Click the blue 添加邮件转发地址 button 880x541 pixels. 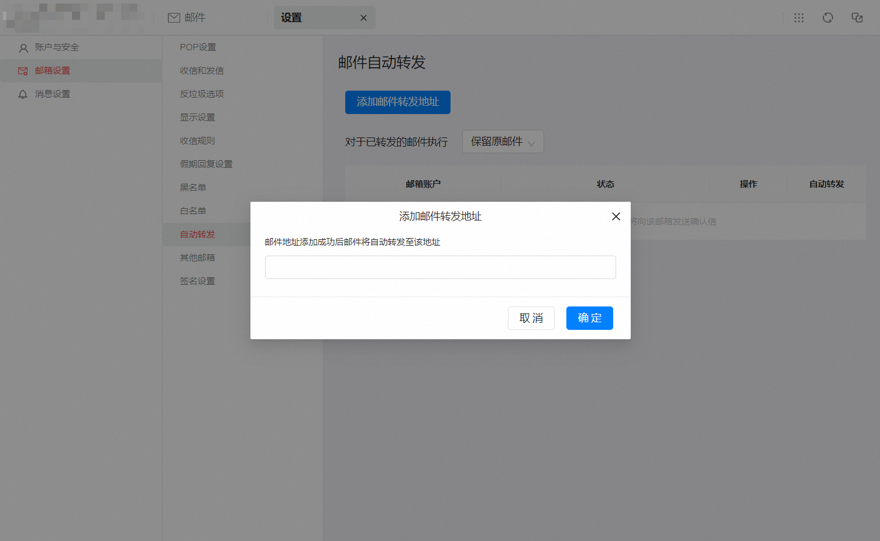coord(398,102)
